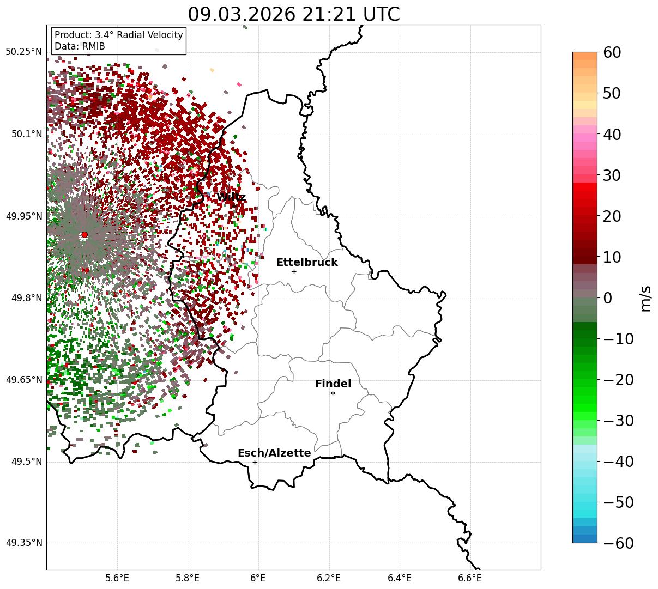Pick the orange 60 m/s color at colorbar top
Image resolution: width=658 pixels, height=589 pixels.
click(x=585, y=56)
